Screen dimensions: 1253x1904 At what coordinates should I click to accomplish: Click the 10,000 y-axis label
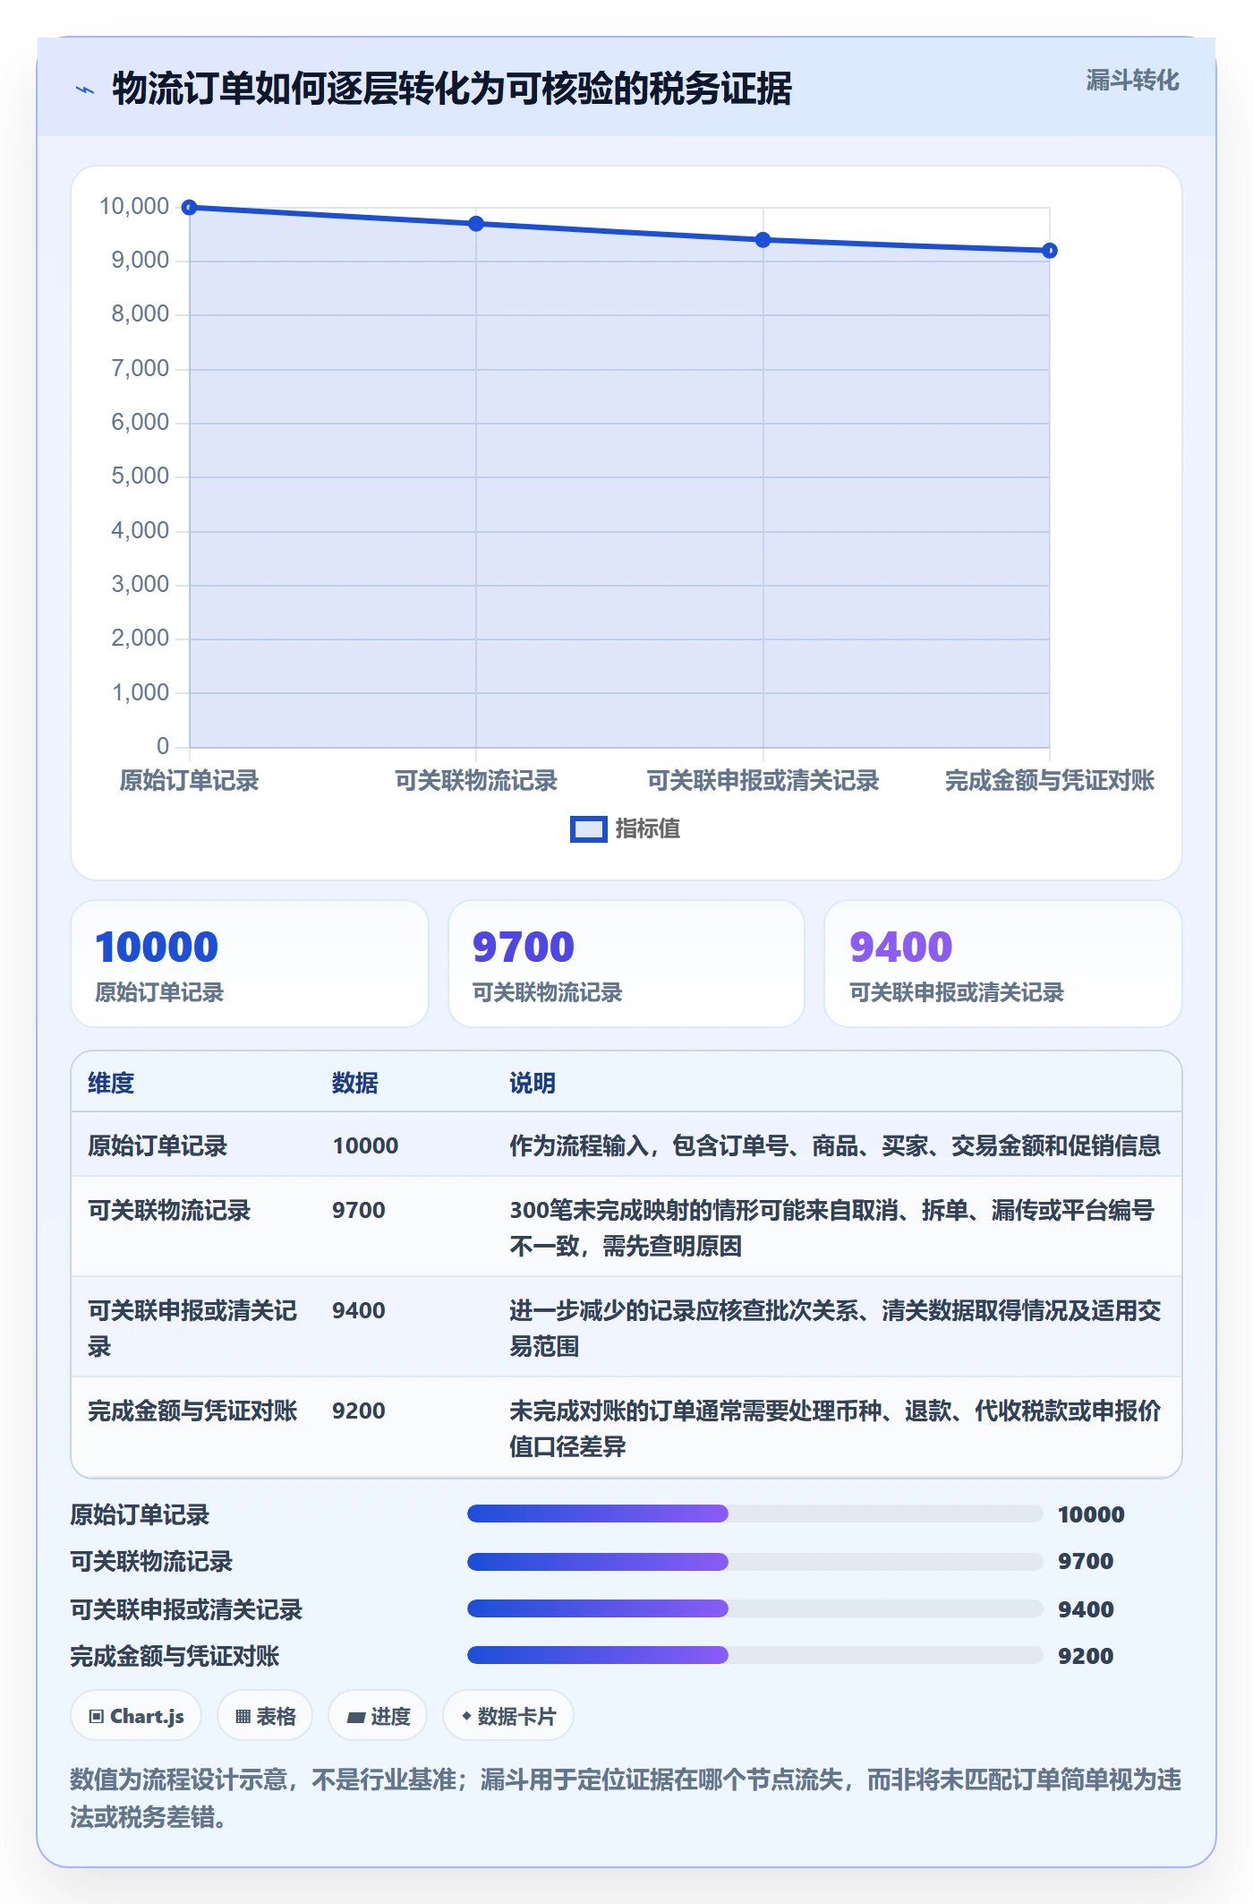134,207
